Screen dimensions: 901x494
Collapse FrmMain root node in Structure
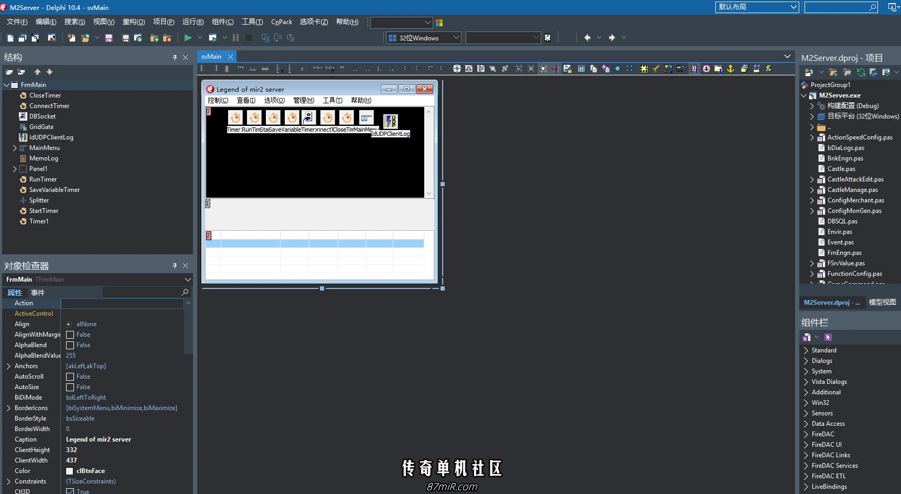[6, 85]
